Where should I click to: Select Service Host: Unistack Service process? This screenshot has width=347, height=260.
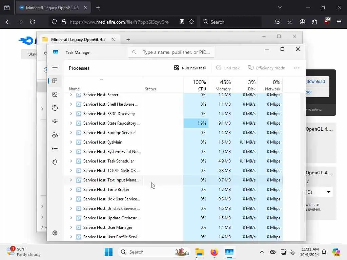[x=173, y=209]
